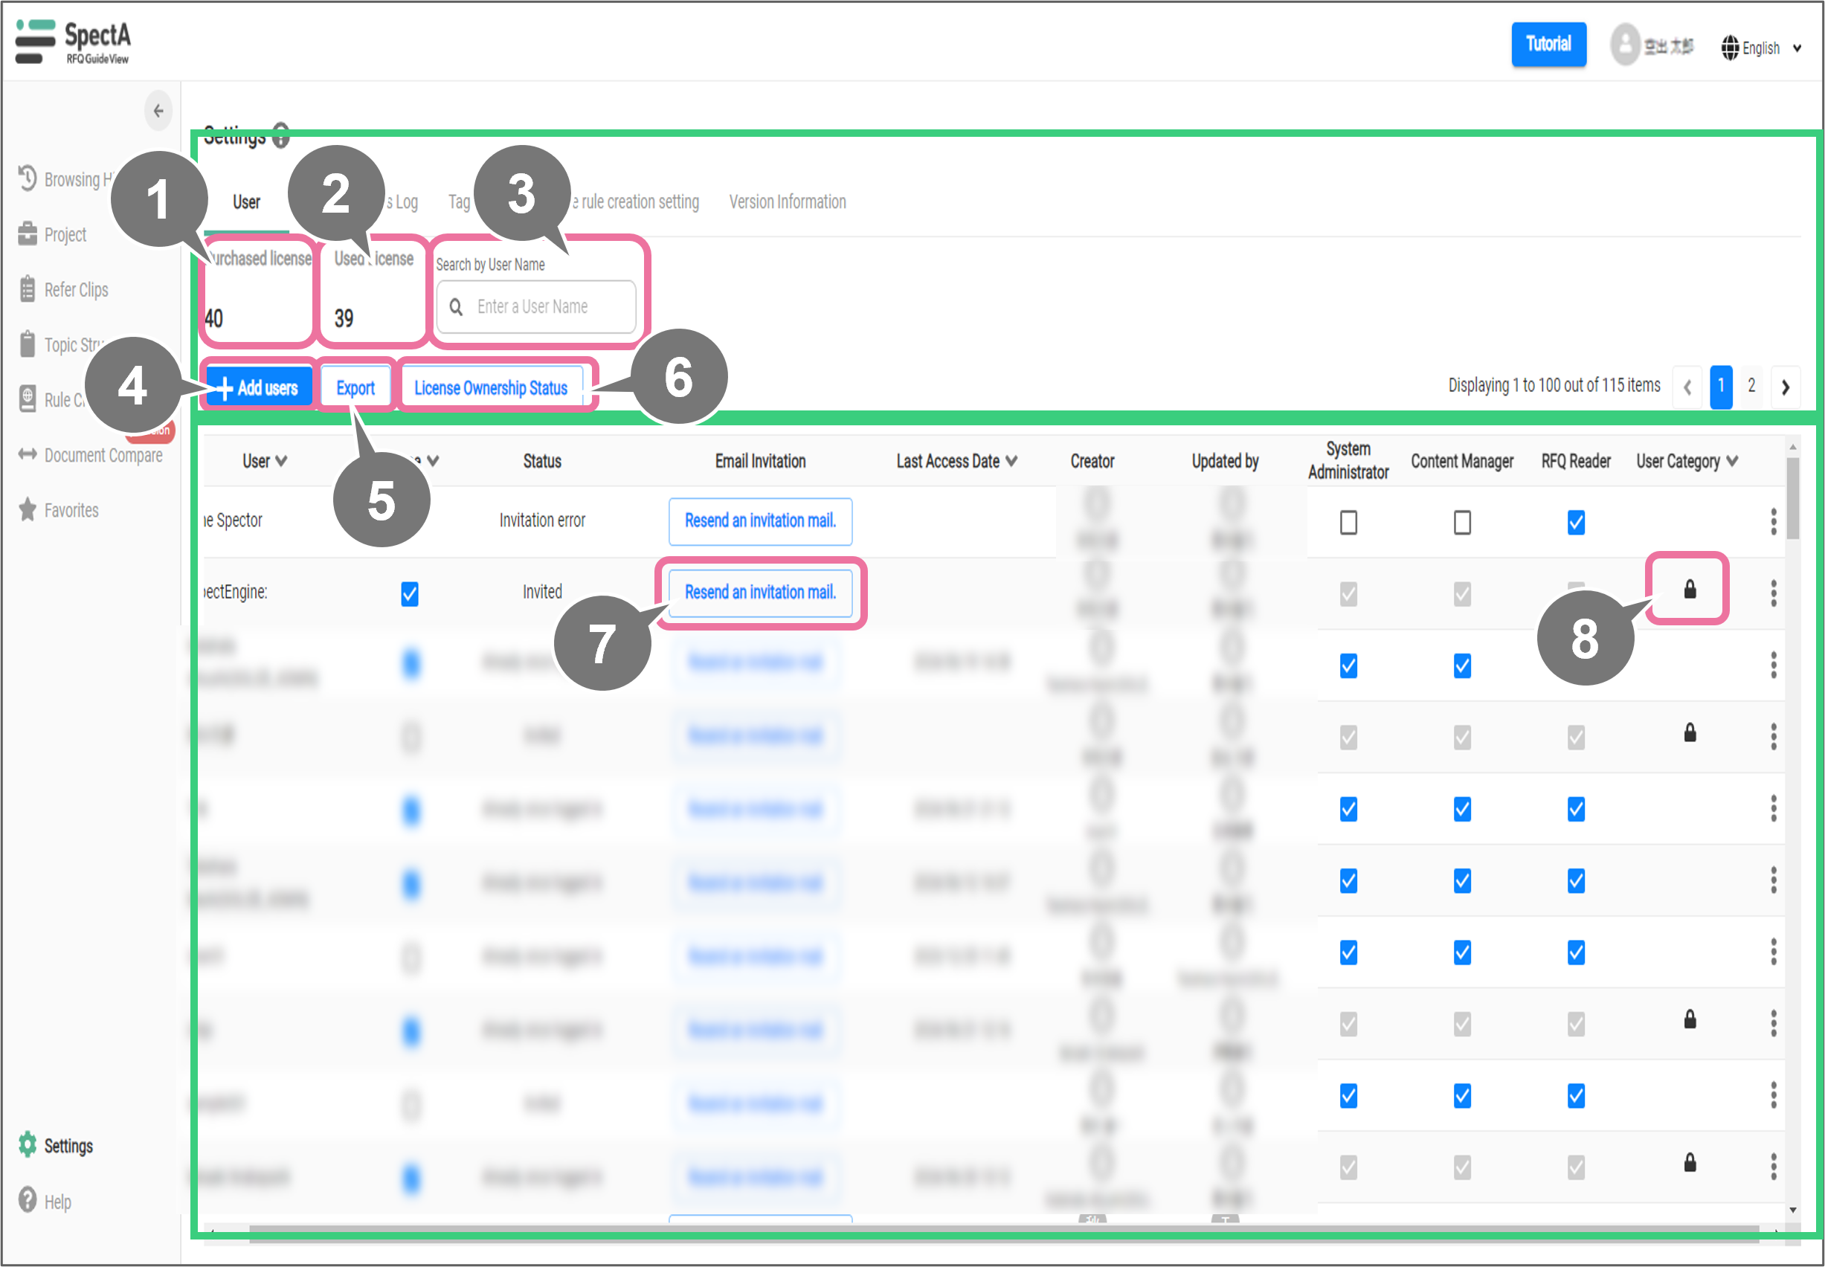Open the English language dropdown

point(1761,48)
